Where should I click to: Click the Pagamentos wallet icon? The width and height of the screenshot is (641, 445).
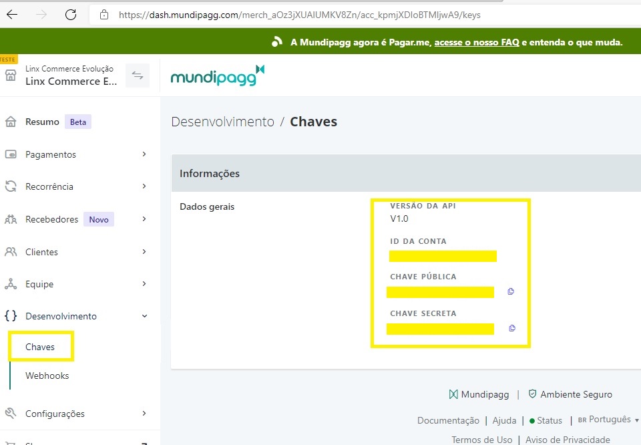[11, 154]
